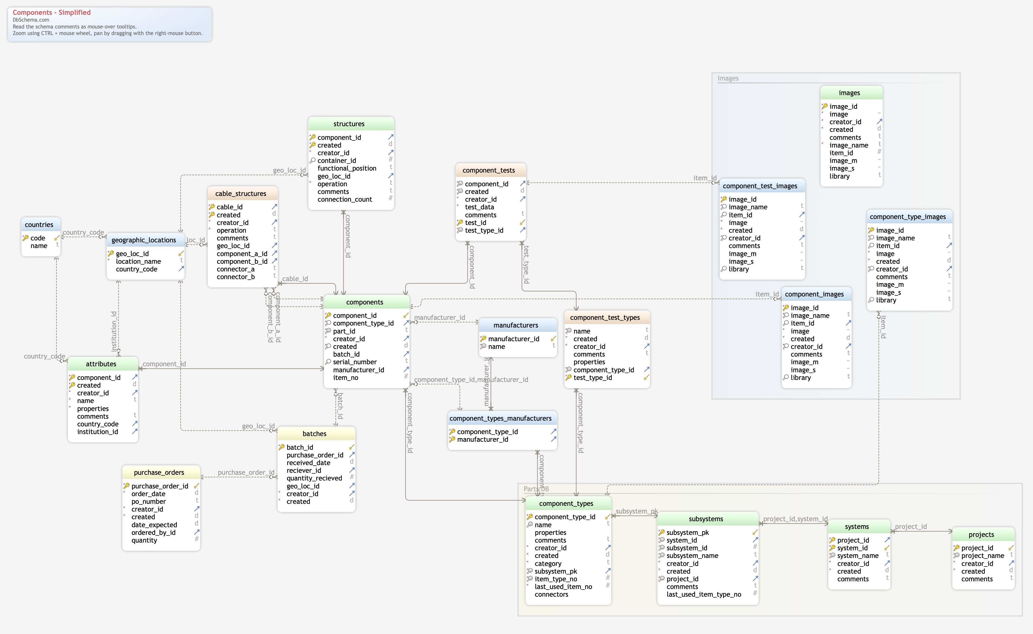Select the component_tests table header

(490, 170)
